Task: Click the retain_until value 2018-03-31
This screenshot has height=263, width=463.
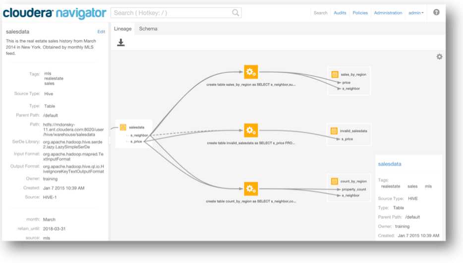Action: pos(55,229)
